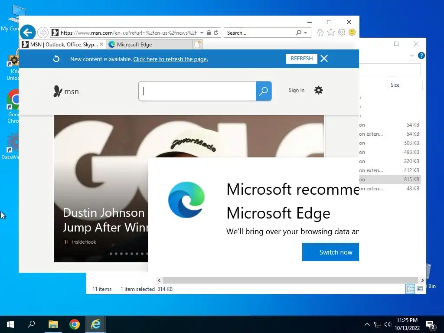Switch Explorer to details view icon
The image size is (444, 333).
tap(410, 288)
